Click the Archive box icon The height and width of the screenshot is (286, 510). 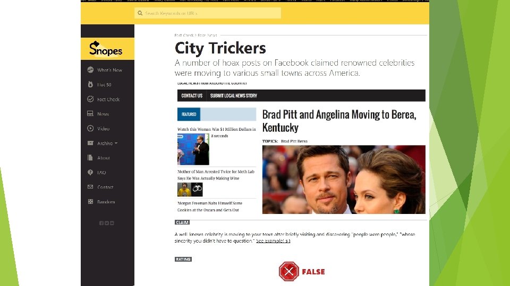(90, 143)
